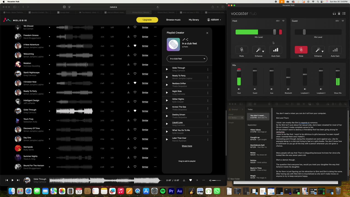Download current track from player bar

pos(184,180)
